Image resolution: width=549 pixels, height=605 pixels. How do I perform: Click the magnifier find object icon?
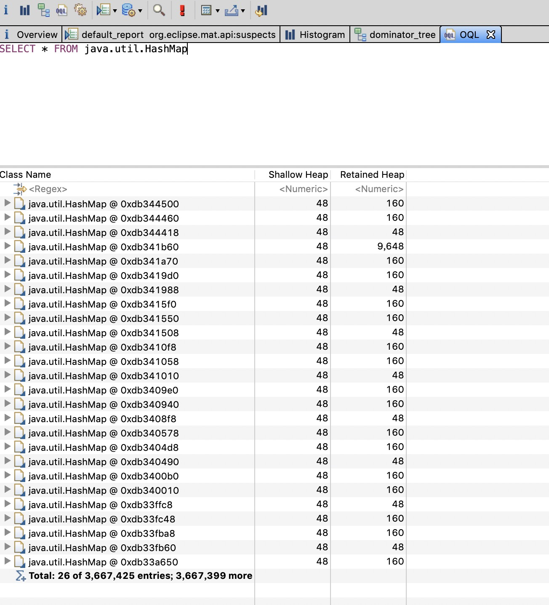pyautogui.click(x=159, y=10)
